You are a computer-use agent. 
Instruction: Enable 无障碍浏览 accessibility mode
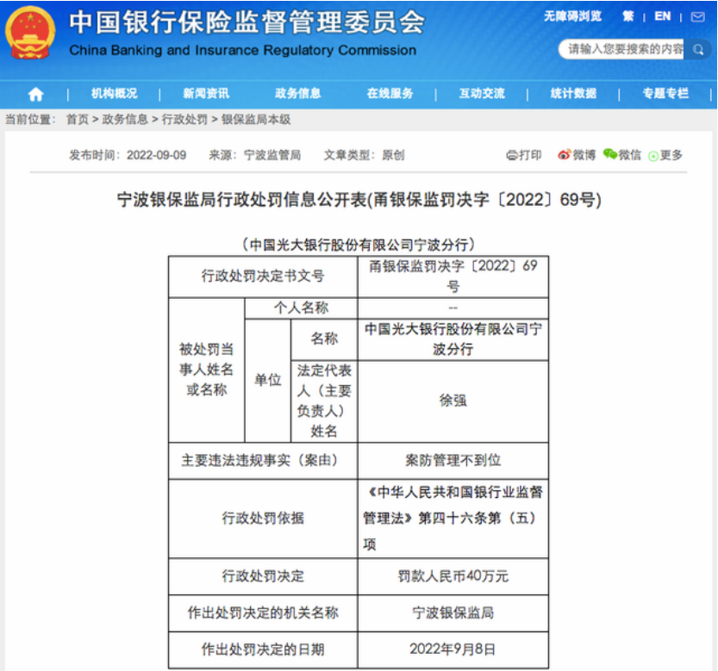pyautogui.click(x=573, y=16)
